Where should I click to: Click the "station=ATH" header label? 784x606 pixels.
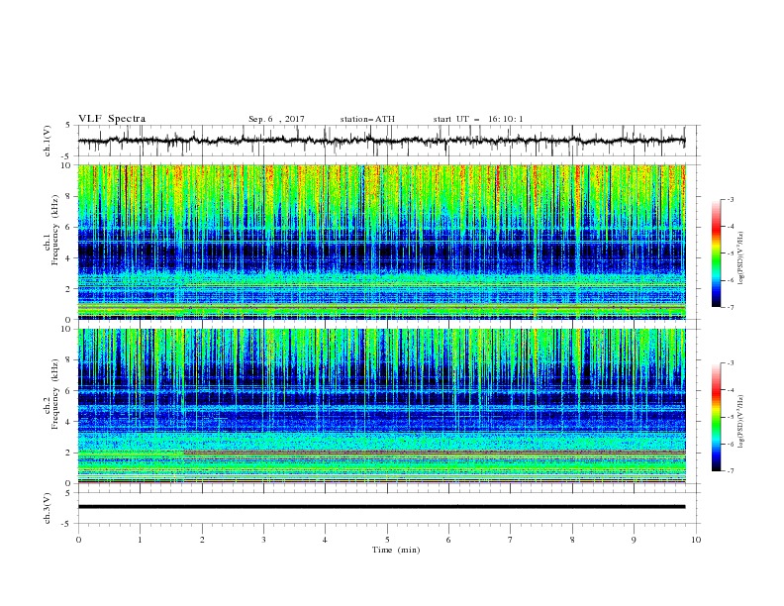[367, 119]
